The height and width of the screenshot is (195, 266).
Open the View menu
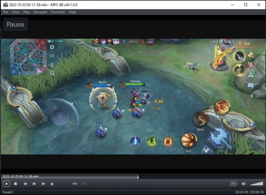click(x=16, y=12)
